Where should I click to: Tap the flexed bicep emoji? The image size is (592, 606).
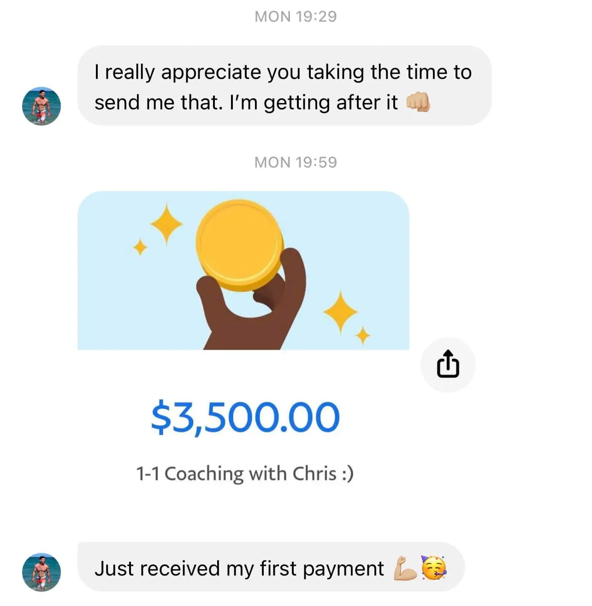pos(405,568)
